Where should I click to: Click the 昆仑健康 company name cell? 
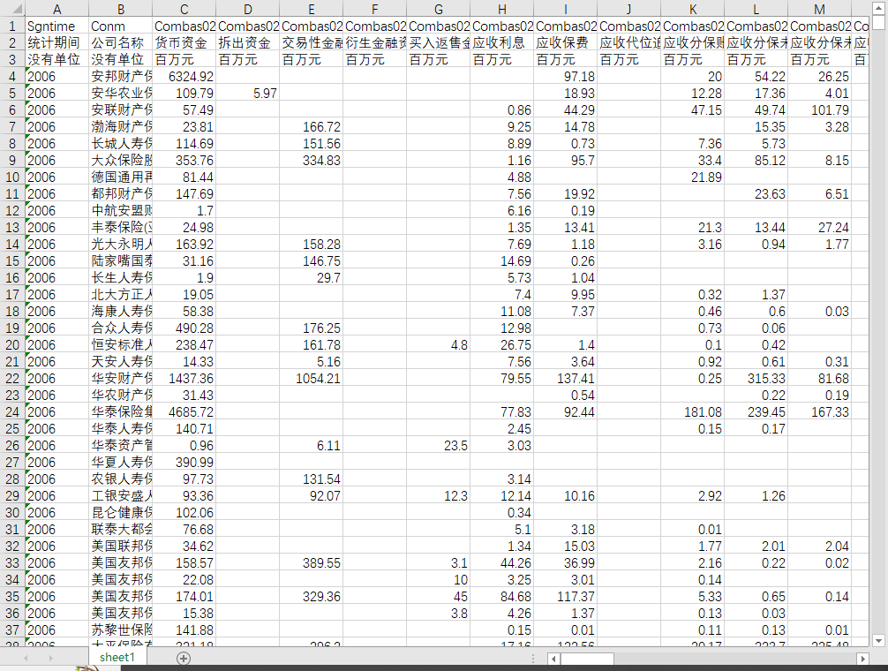pyautogui.click(x=121, y=512)
